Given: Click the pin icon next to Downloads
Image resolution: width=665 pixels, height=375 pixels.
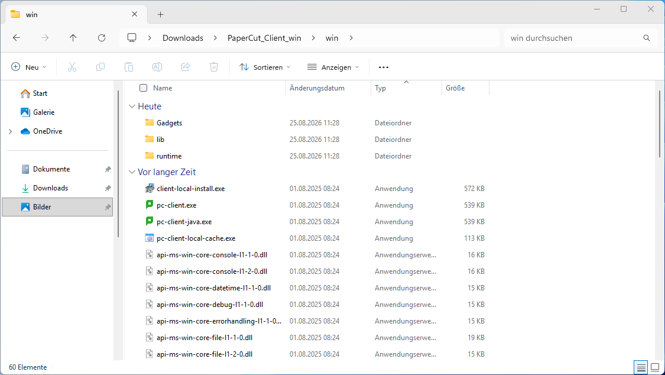Looking at the screenshot, I should click(108, 188).
